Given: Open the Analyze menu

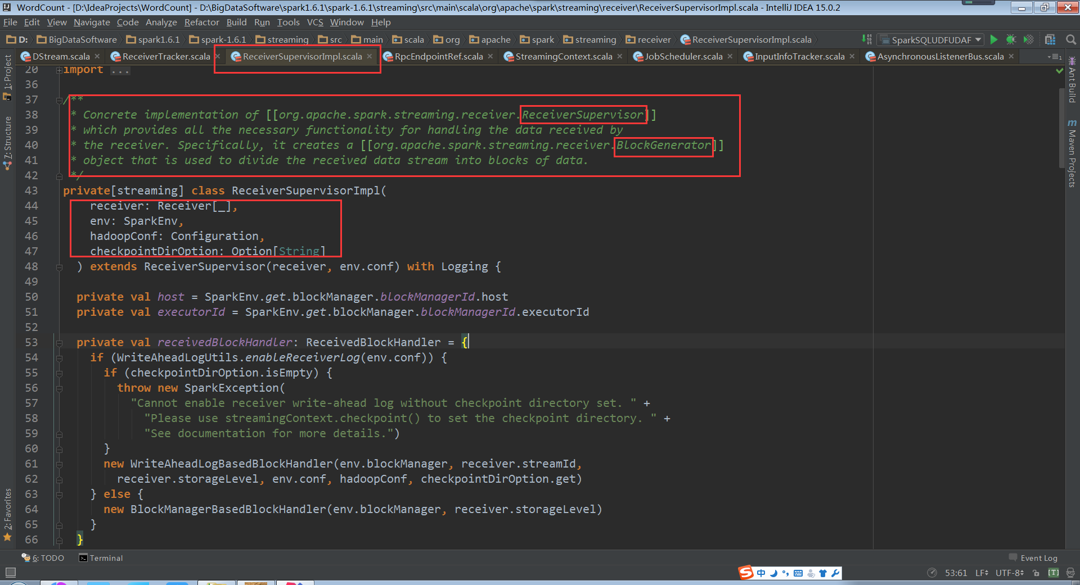Looking at the screenshot, I should [x=161, y=22].
